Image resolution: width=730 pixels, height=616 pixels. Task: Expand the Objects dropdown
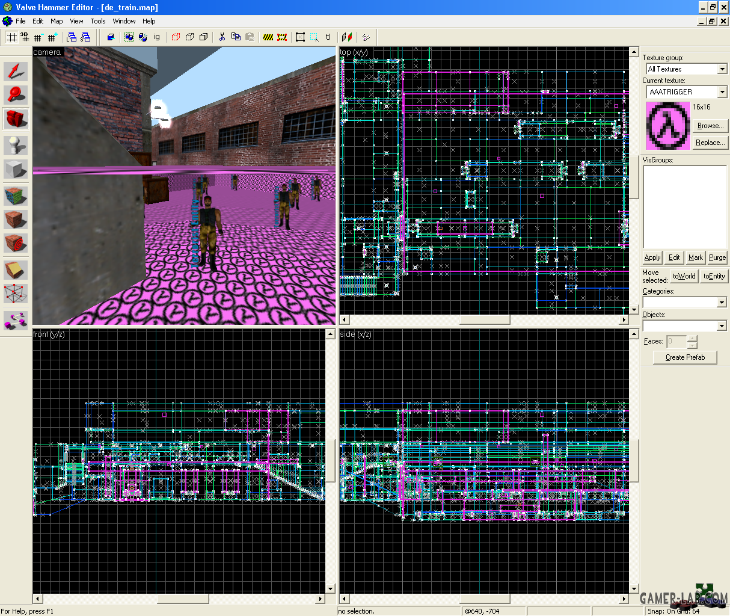pyautogui.click(x=722, y=325)
